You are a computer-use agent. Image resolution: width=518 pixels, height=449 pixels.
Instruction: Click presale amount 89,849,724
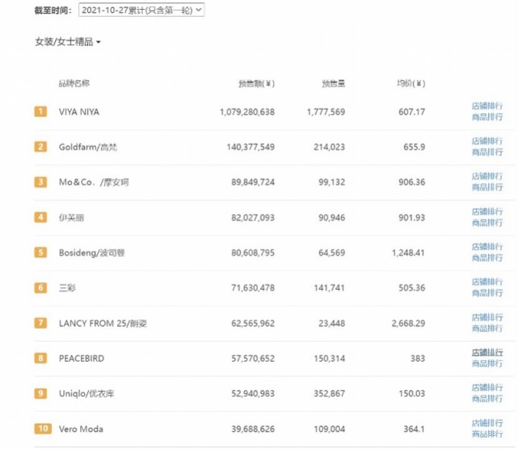click(x=253, y=183)
